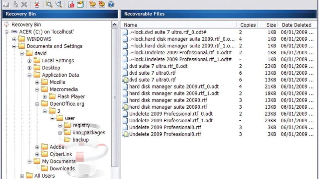Click the file icon of .~lock.dvd suite 7 ultra row
Screen dimensions: 319x179
[125, 32]
